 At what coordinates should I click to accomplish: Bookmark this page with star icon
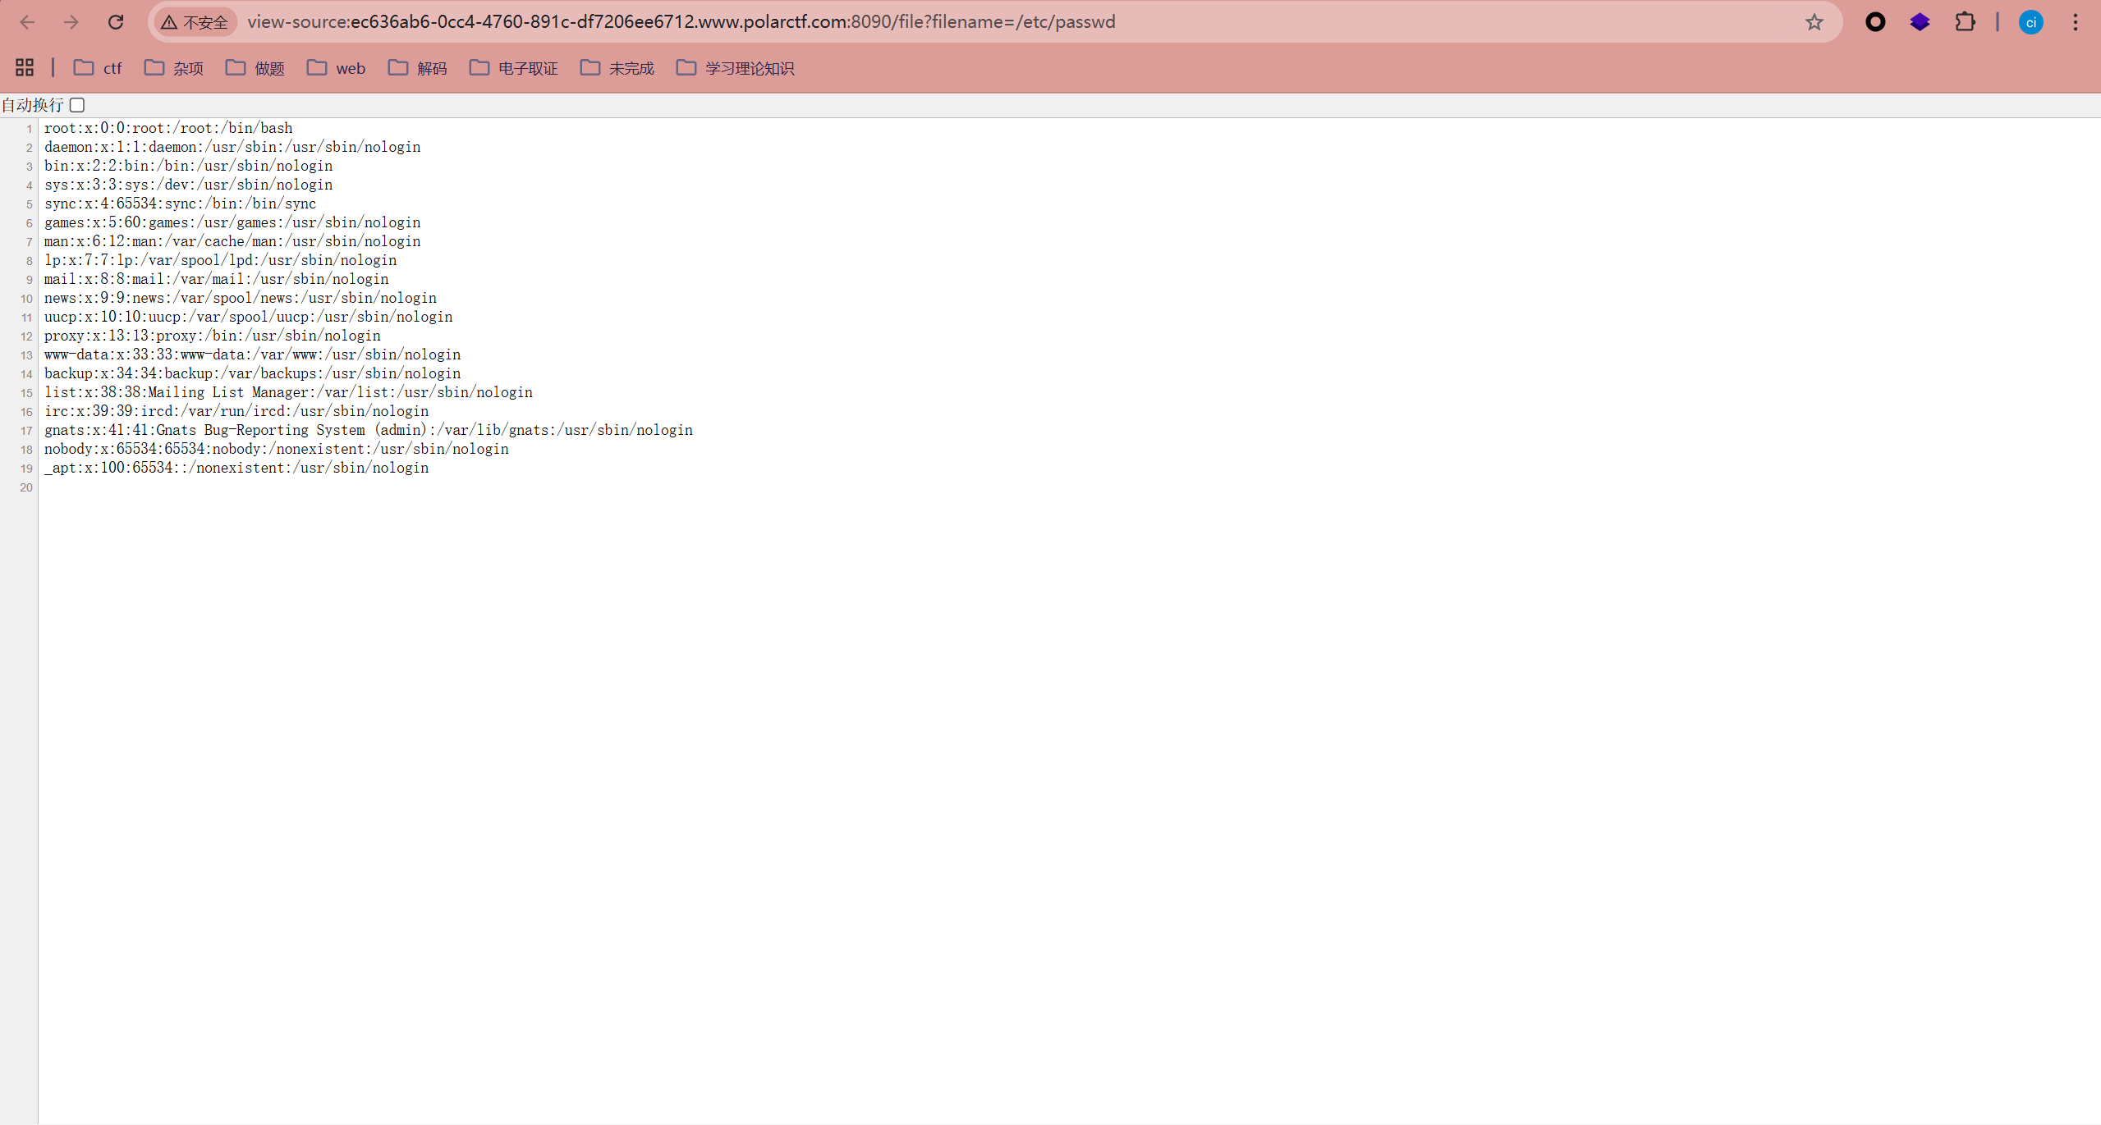click(x=1814, y=22)
